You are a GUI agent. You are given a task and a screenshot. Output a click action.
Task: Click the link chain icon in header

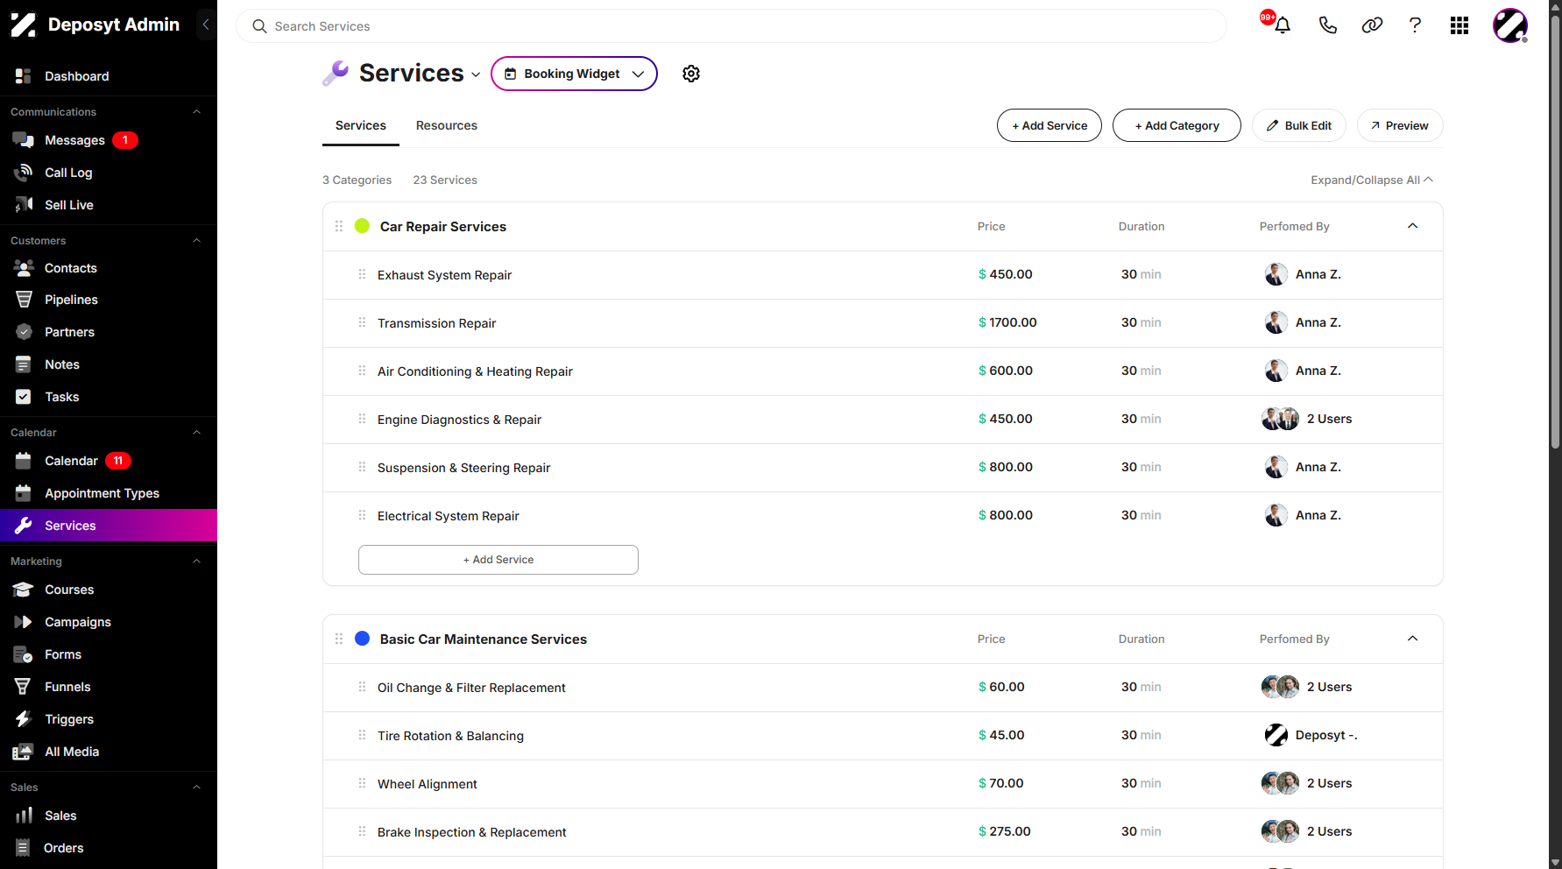[1372, 25]
